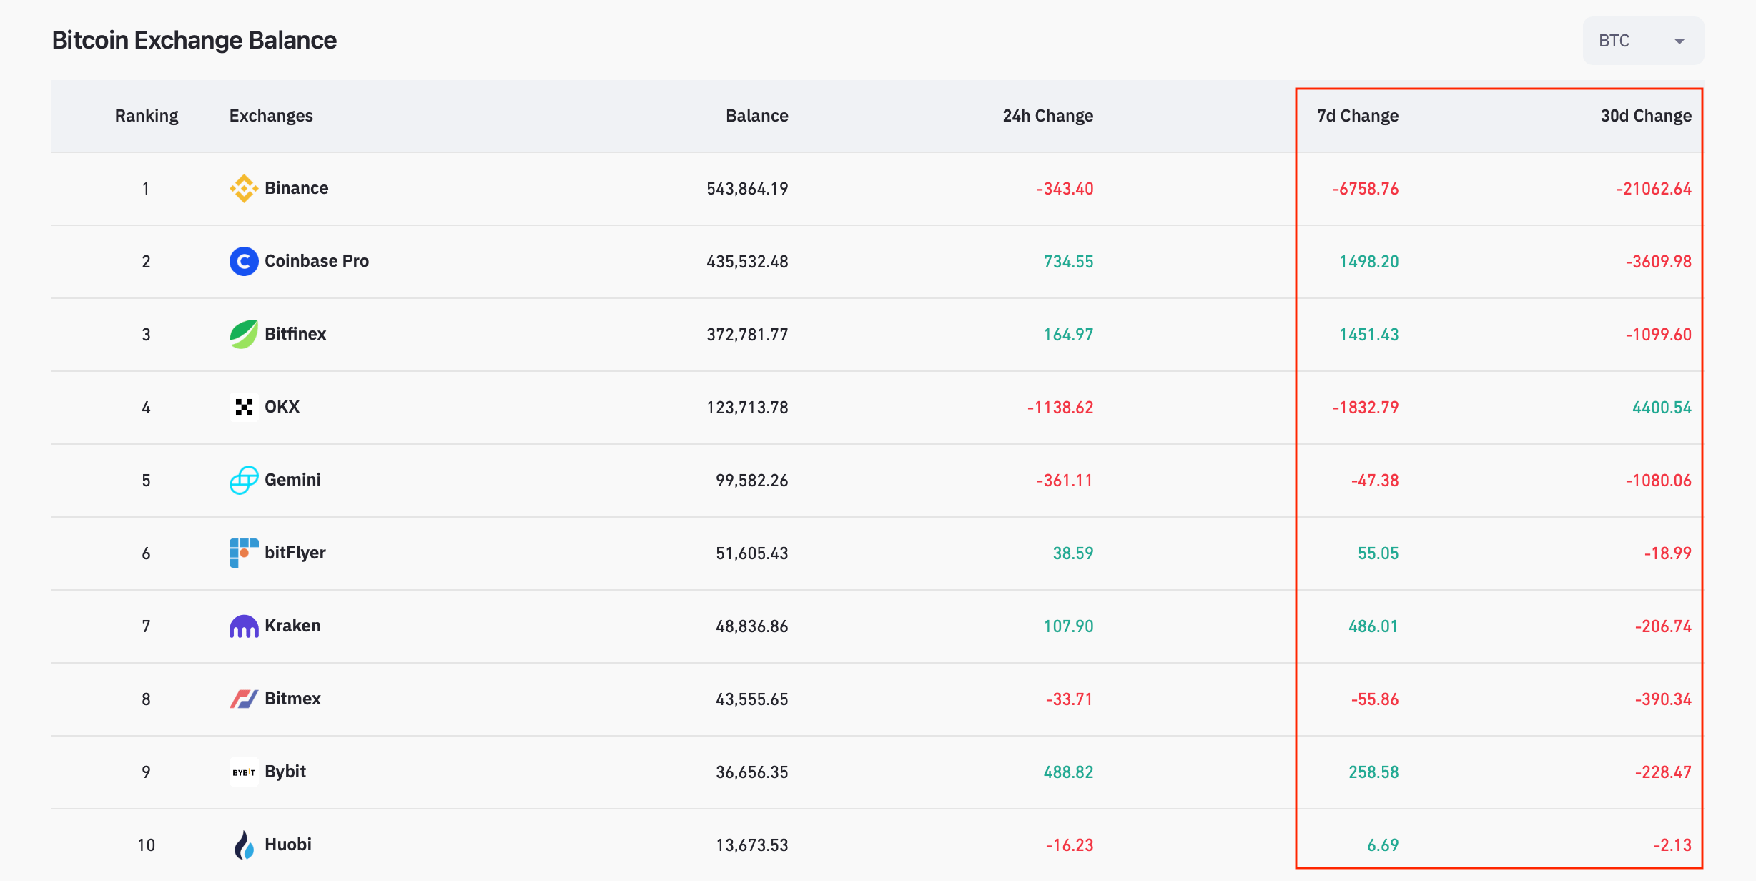Click the Kraken logo icon
Screen dimensions: 1756x881
[x=244, y=626]
